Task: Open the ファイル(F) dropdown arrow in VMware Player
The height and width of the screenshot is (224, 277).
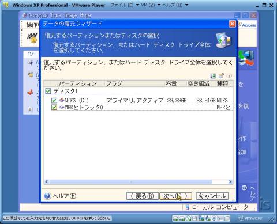Action: click(x=137, y=5)
